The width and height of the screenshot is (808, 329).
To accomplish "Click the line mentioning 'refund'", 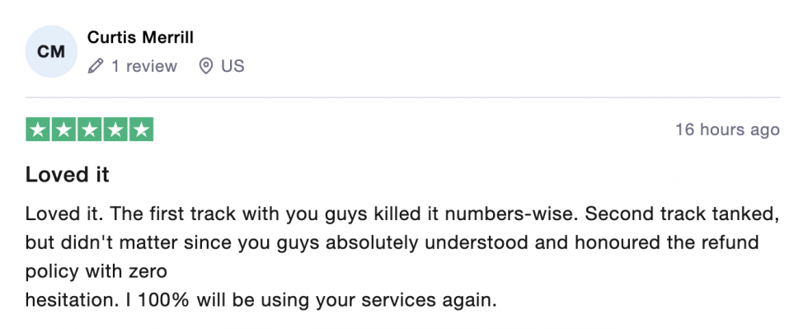I will pos(392,242).
